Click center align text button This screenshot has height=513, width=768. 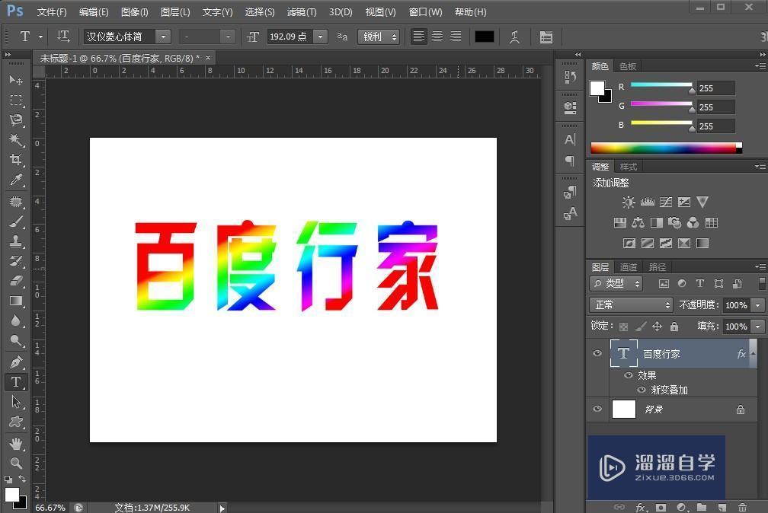(x=437, y=37)
